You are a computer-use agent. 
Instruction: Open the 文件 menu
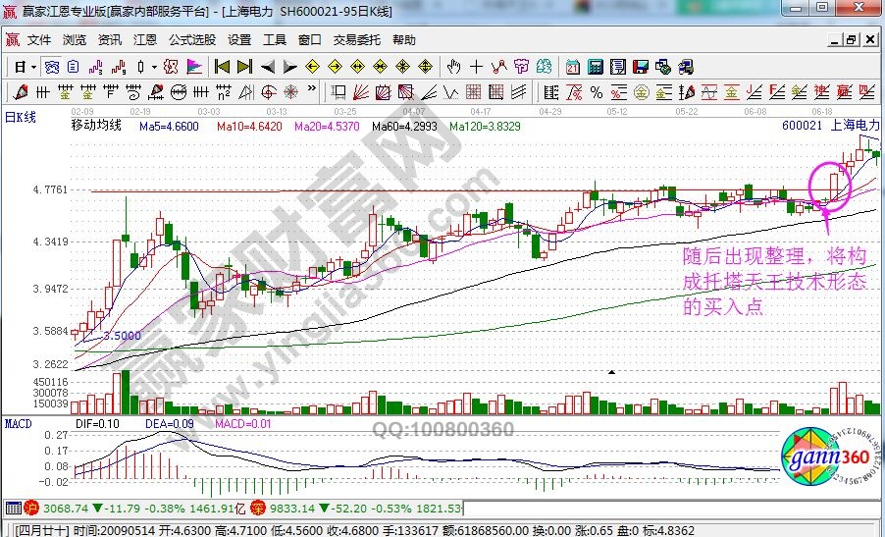click(38, 40)
